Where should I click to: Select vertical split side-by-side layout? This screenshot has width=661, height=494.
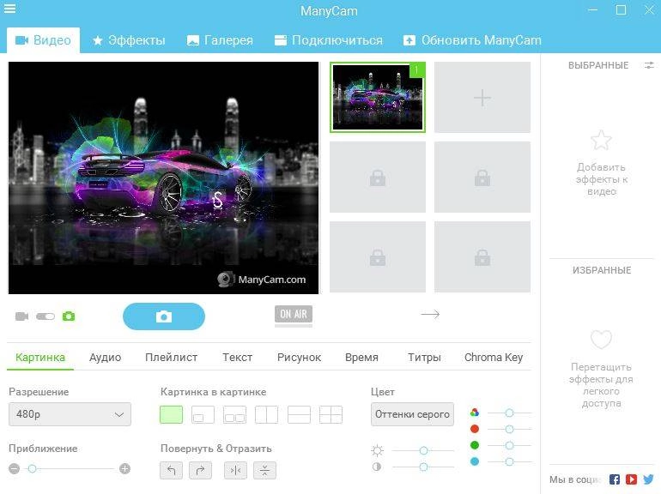[267, 415]
